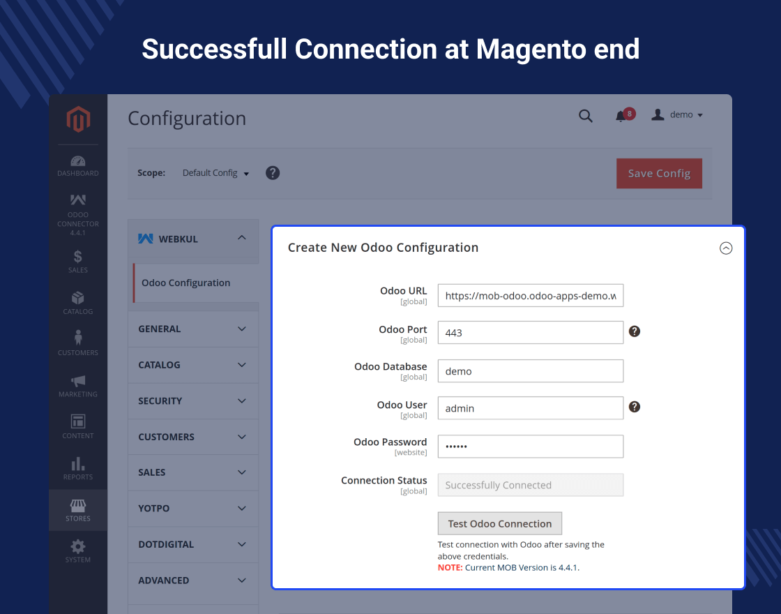Open the Default Config scope dropdown
781x614 pixels.
point(215,173)
